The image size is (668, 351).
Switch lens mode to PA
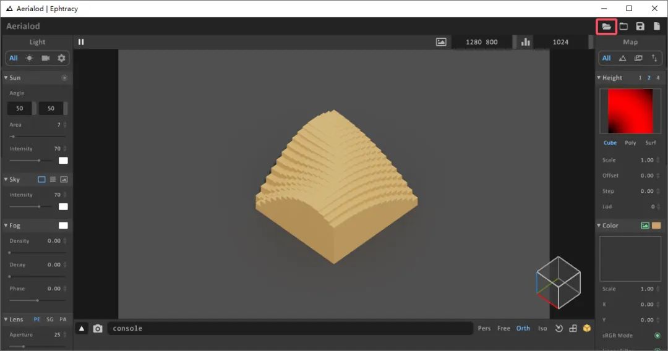pyautogui.click(x=63, y=319)
